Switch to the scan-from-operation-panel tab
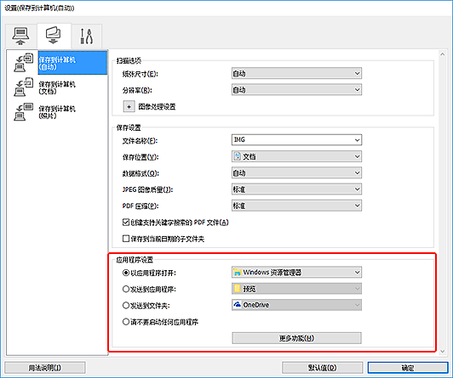Image resolution: width=453 pixels, height=378 pixels. click(54, 36)
